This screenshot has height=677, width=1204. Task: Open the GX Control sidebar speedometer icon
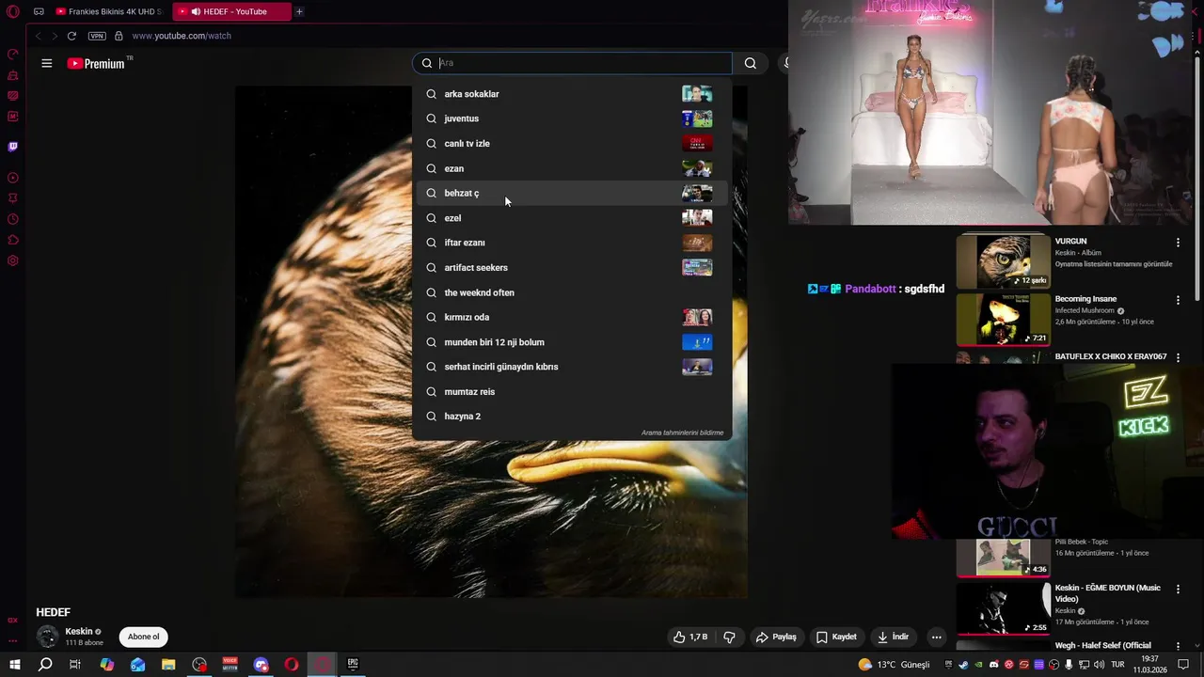tap(13, 54)
